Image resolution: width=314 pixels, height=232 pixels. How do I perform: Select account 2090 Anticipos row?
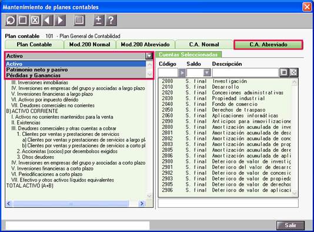coord(225,121)
